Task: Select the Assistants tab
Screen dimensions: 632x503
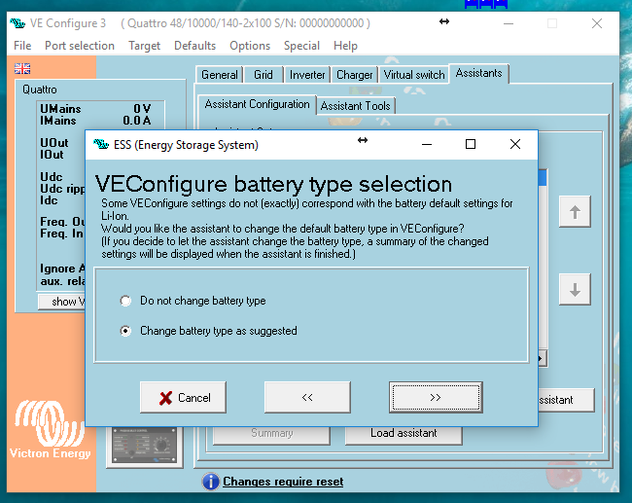Action: tap(478, 73)
